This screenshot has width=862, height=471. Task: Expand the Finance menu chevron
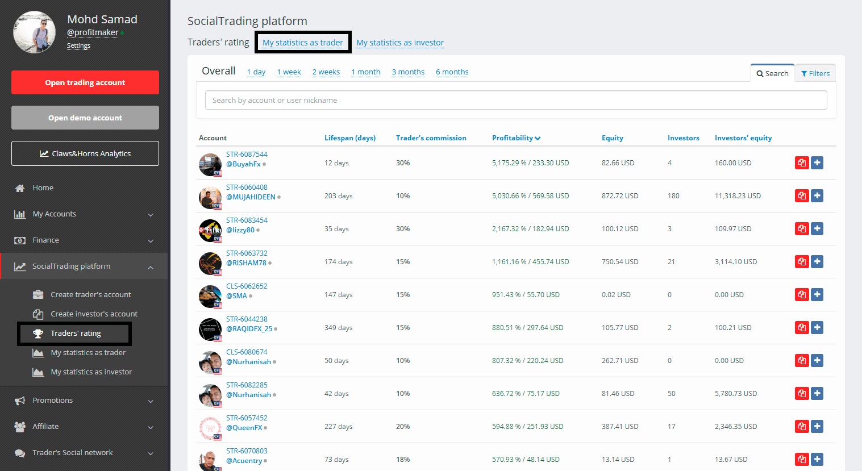pyautogui.click(x=151, y=241)
